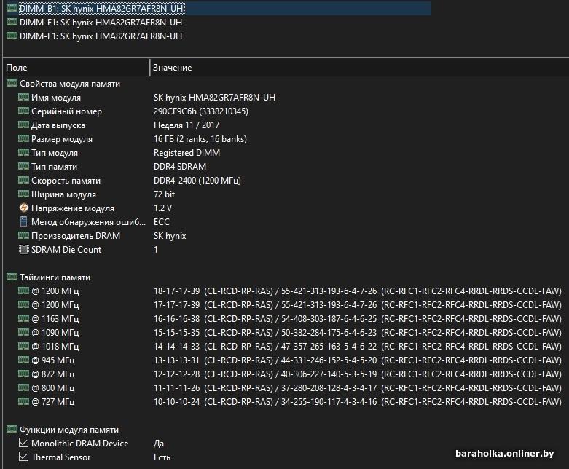Click icon of 1163 МГц timing row
Screen dimensions: 569x469
(23, 318)
